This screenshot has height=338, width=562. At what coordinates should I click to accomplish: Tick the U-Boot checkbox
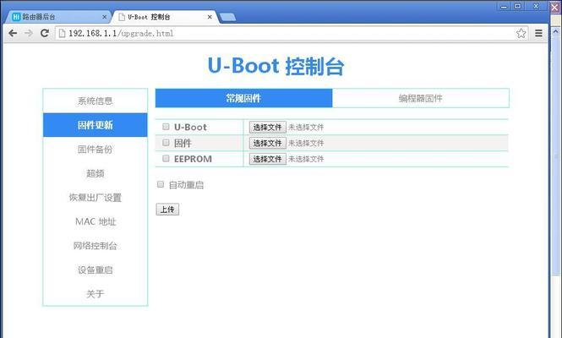click(x=166, y=127)
